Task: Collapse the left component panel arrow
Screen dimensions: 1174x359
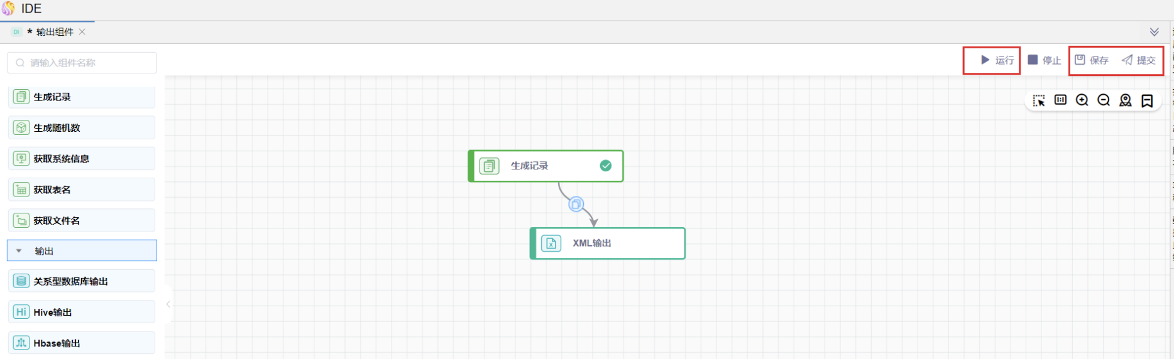Action: click(168, 304)
